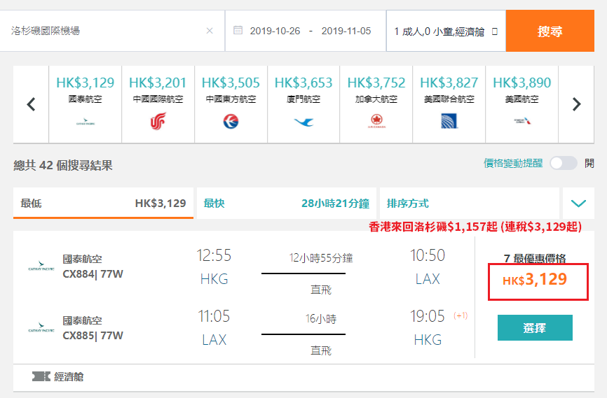
Task: Click outbound departure time 12:55
Action: [x=214, y=255]
